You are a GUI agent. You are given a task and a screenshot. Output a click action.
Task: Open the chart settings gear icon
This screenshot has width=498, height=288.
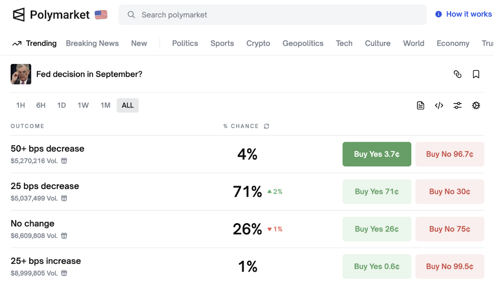coord(476,105)
